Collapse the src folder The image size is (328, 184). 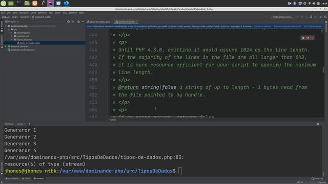(9, 30)
